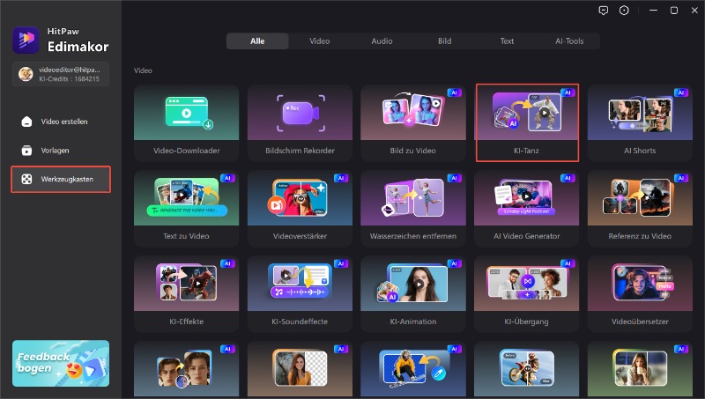Open the Bildschirm Rekorder tool
This screenshot has height=399, width=705.
coord(300,122)
